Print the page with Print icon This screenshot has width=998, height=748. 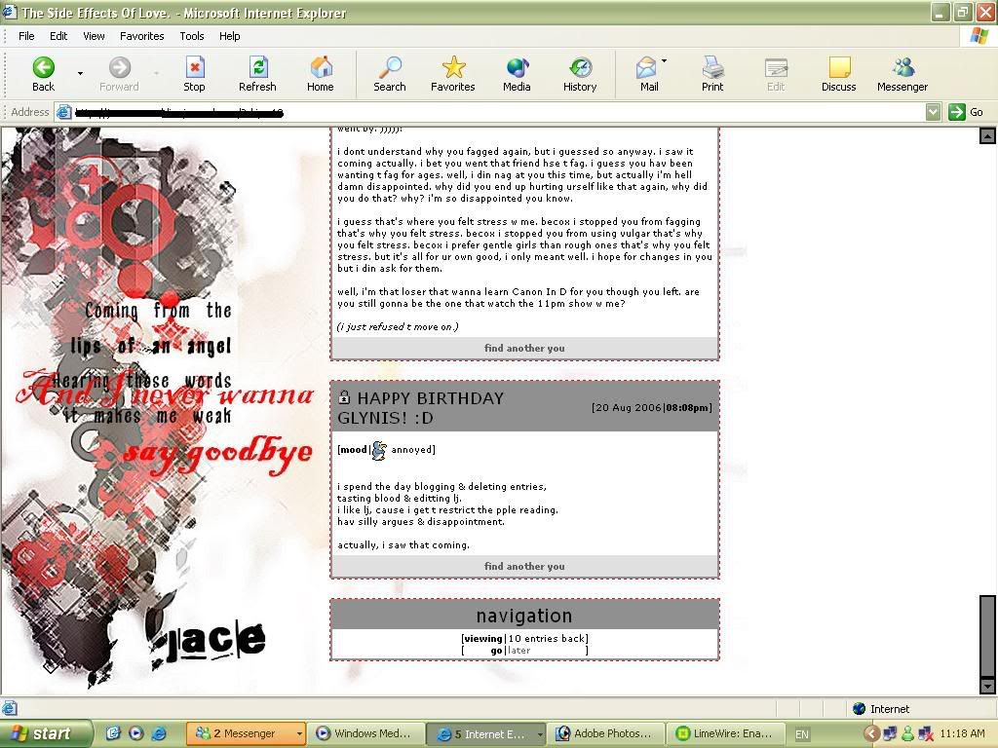(712, 67)
